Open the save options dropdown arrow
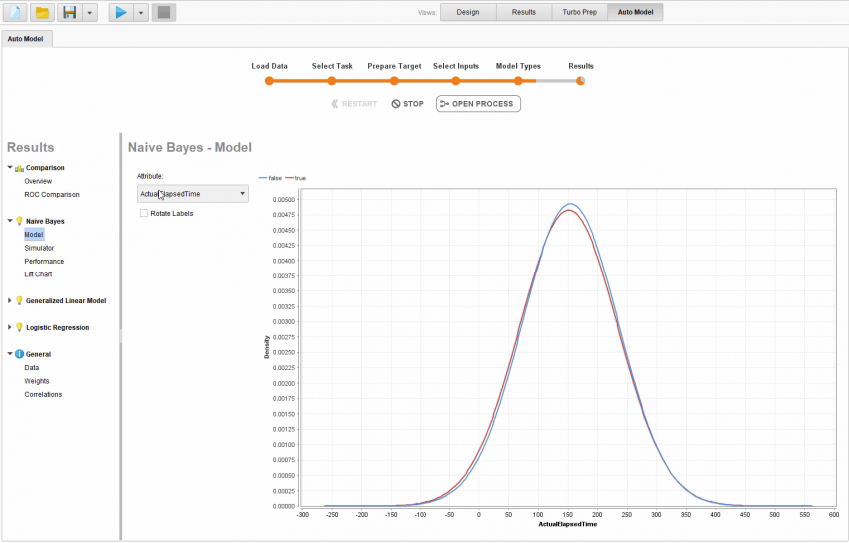Screen dimensions: 849x543 [90, 12]
